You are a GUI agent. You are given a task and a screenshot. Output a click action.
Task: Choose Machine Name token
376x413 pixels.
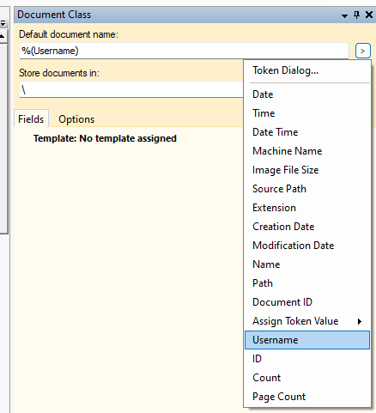(x=307, y=151)
